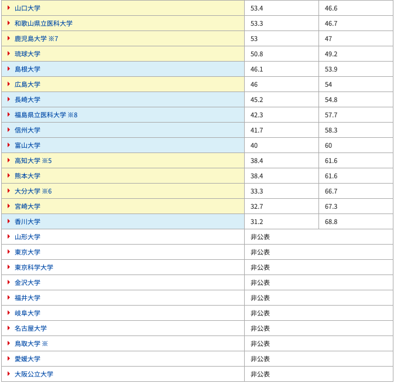This screenshot has width=394, height=383.
Task: Open the 福島県立医科大学 ※8 link
Action: [46, 115]
